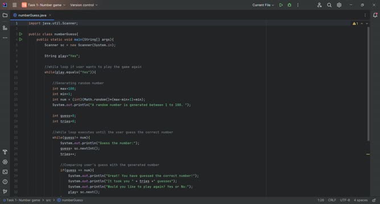
Task: Open notifications bell icon
Action: click(375, 15)
